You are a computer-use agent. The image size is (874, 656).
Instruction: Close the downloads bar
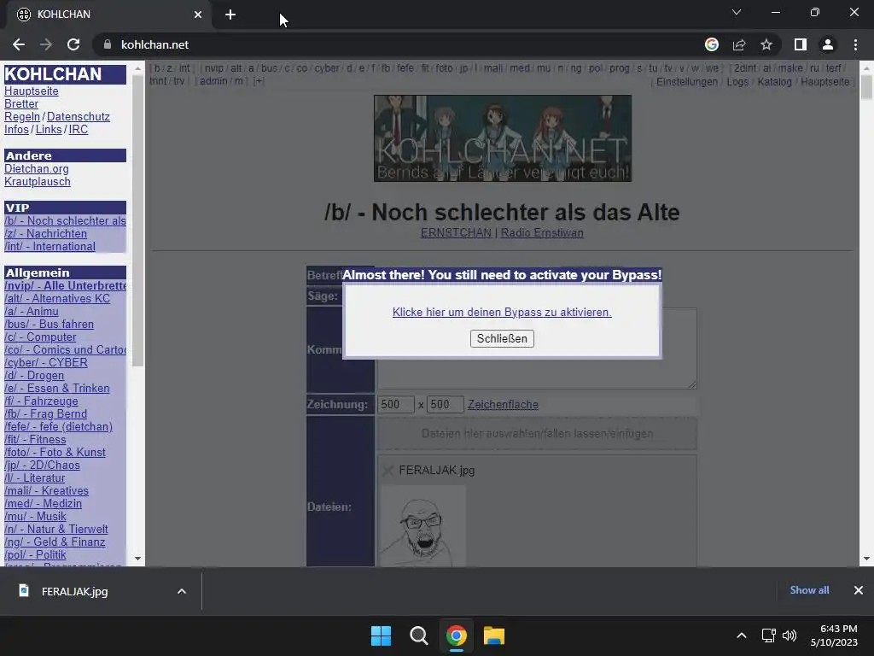[859, 590]
